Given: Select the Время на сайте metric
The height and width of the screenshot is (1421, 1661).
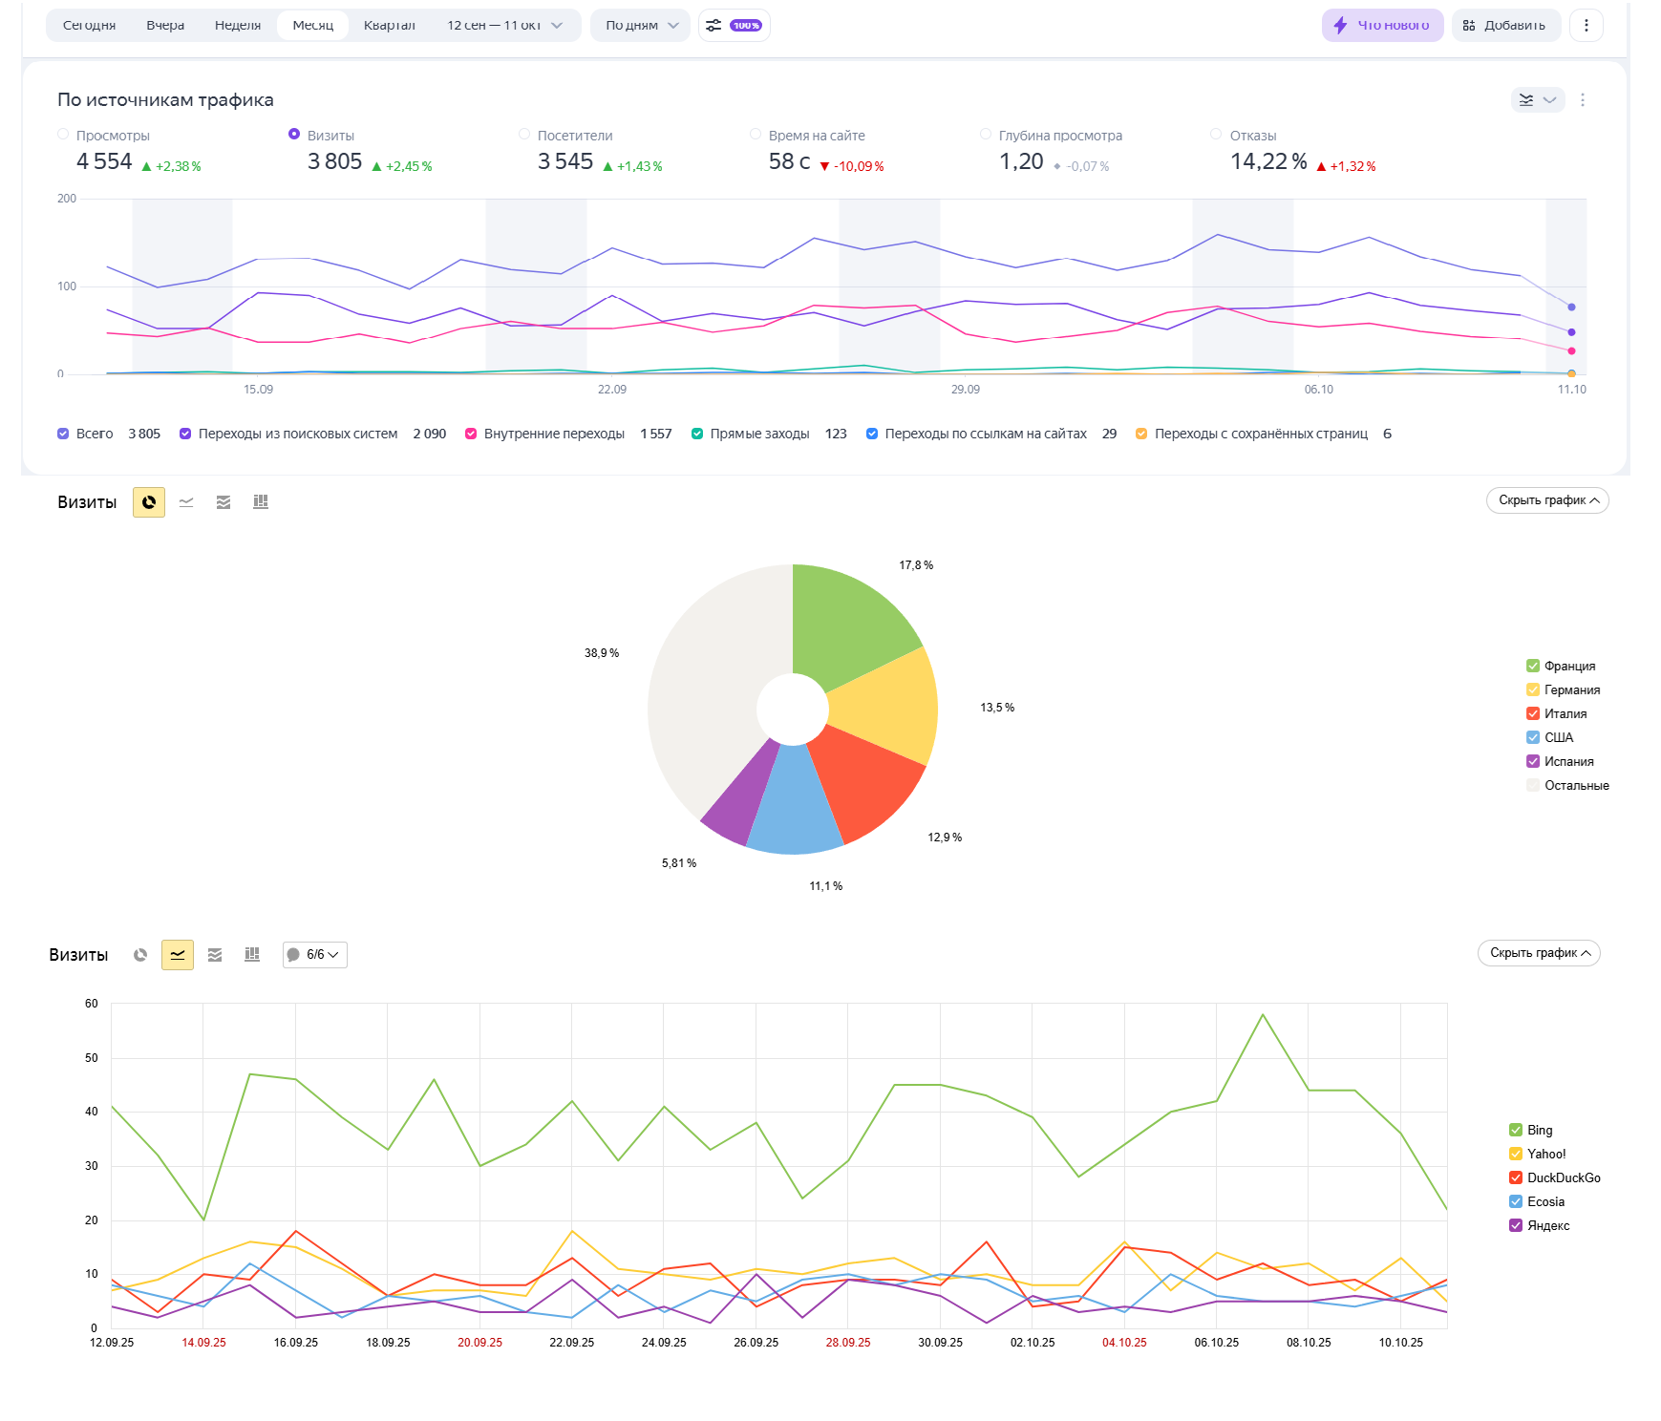Looking at the screenshot, I should pos(756,135).
